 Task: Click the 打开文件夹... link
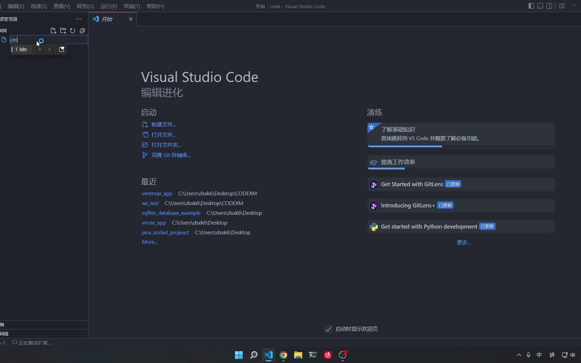click(166, 145)
